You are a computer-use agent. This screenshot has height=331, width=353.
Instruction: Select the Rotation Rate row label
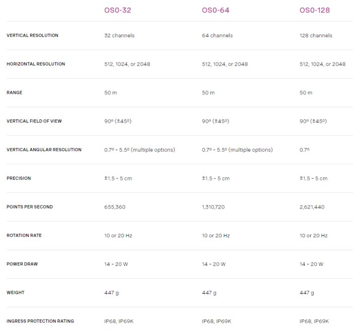point(24,236)
